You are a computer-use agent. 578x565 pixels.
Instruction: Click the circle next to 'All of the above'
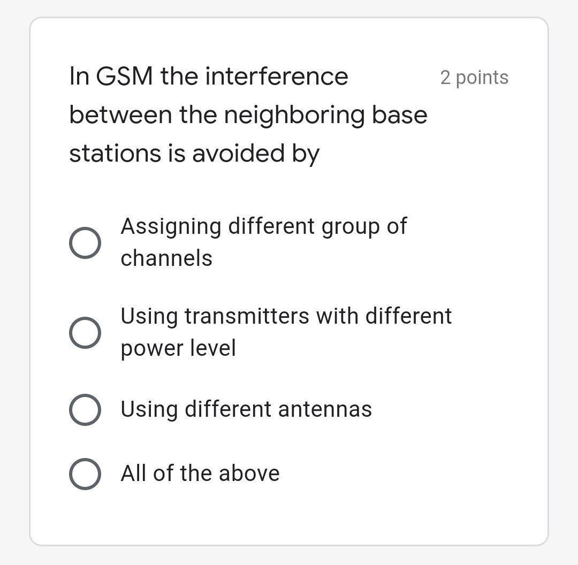[x=85, y=473]
